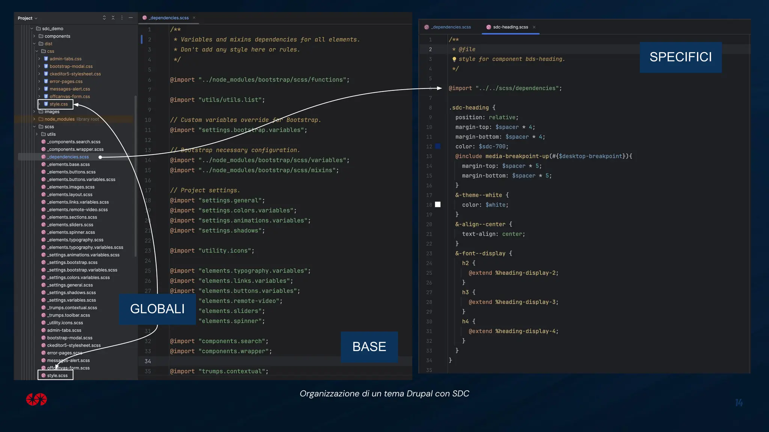Image resolution: width=769 pixels, height=432 pixels.
Task: Click the Sass icon of _elements.buttons.scss
Action: coord(44,172)
